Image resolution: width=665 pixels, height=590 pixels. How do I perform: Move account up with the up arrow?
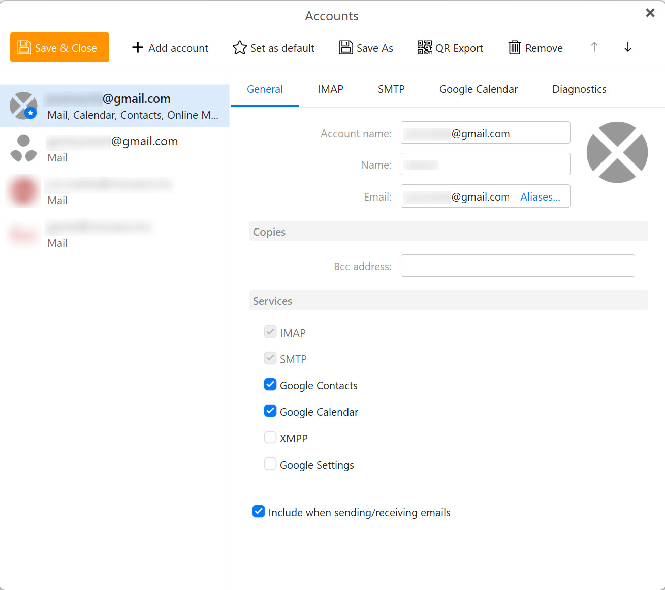point(594,47)
